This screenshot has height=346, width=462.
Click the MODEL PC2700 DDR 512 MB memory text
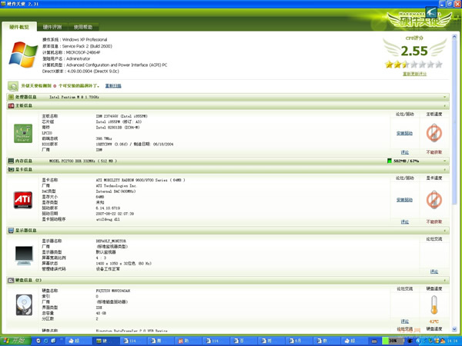83,161
